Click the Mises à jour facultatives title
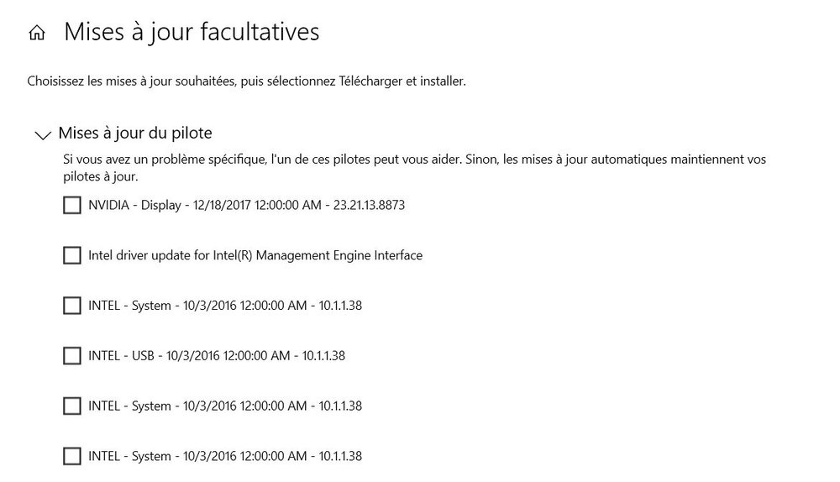 192,32
